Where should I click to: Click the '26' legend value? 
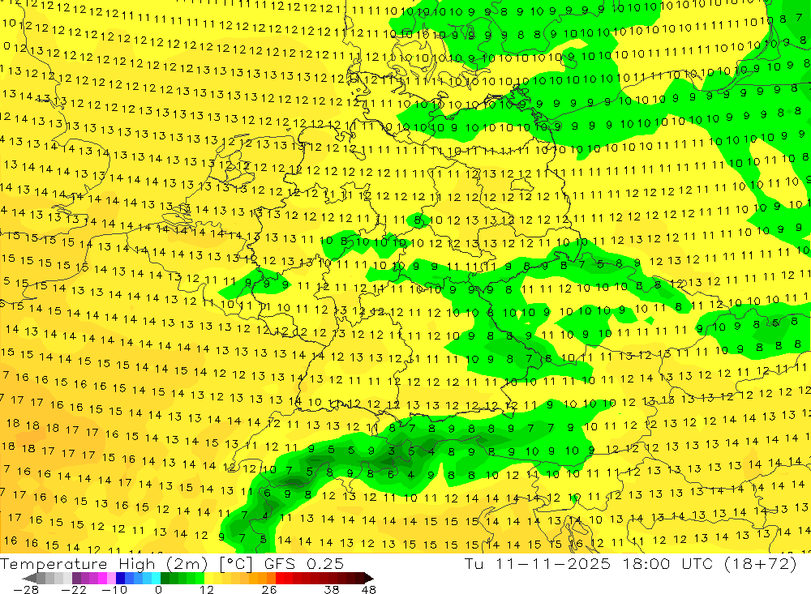(x=269, y=589)
